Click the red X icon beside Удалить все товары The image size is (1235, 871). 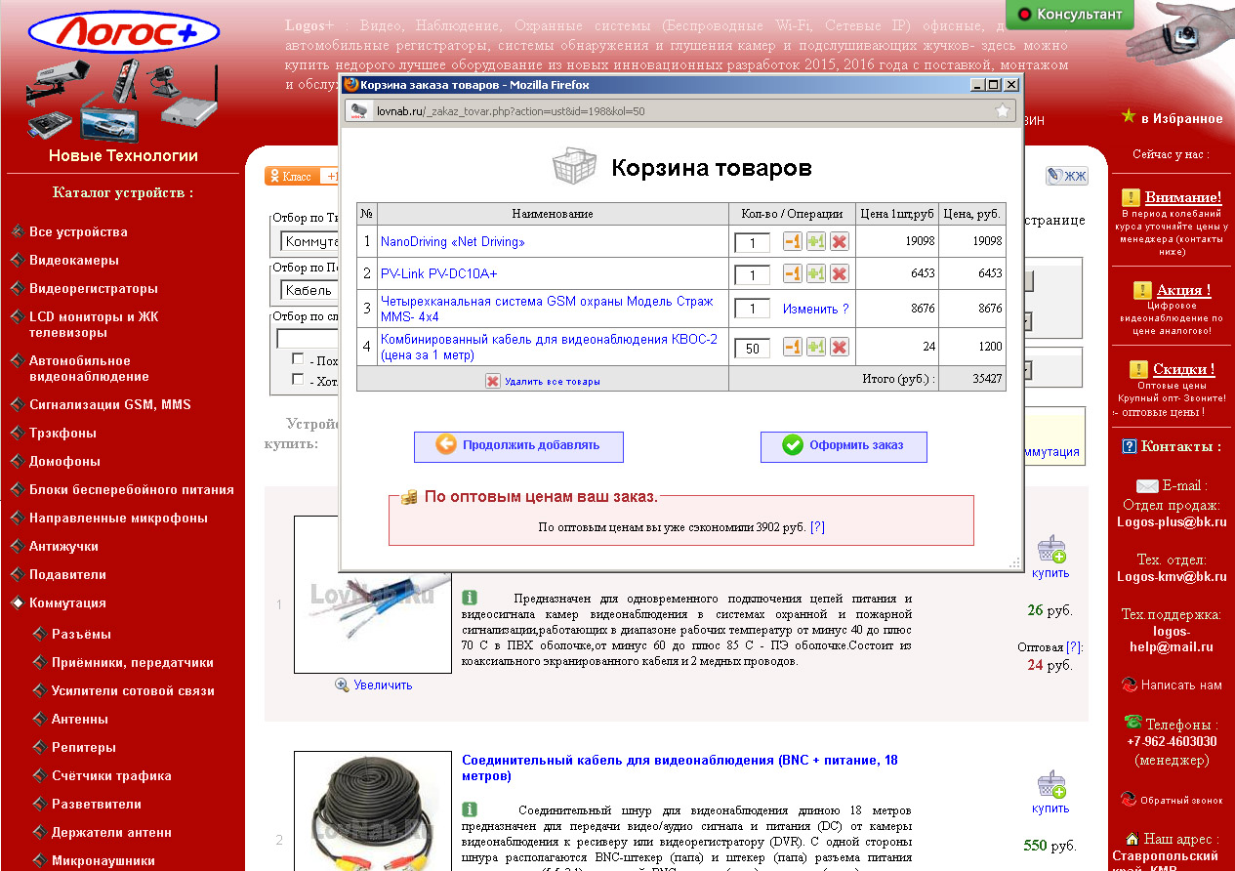(x=494, y=381)
